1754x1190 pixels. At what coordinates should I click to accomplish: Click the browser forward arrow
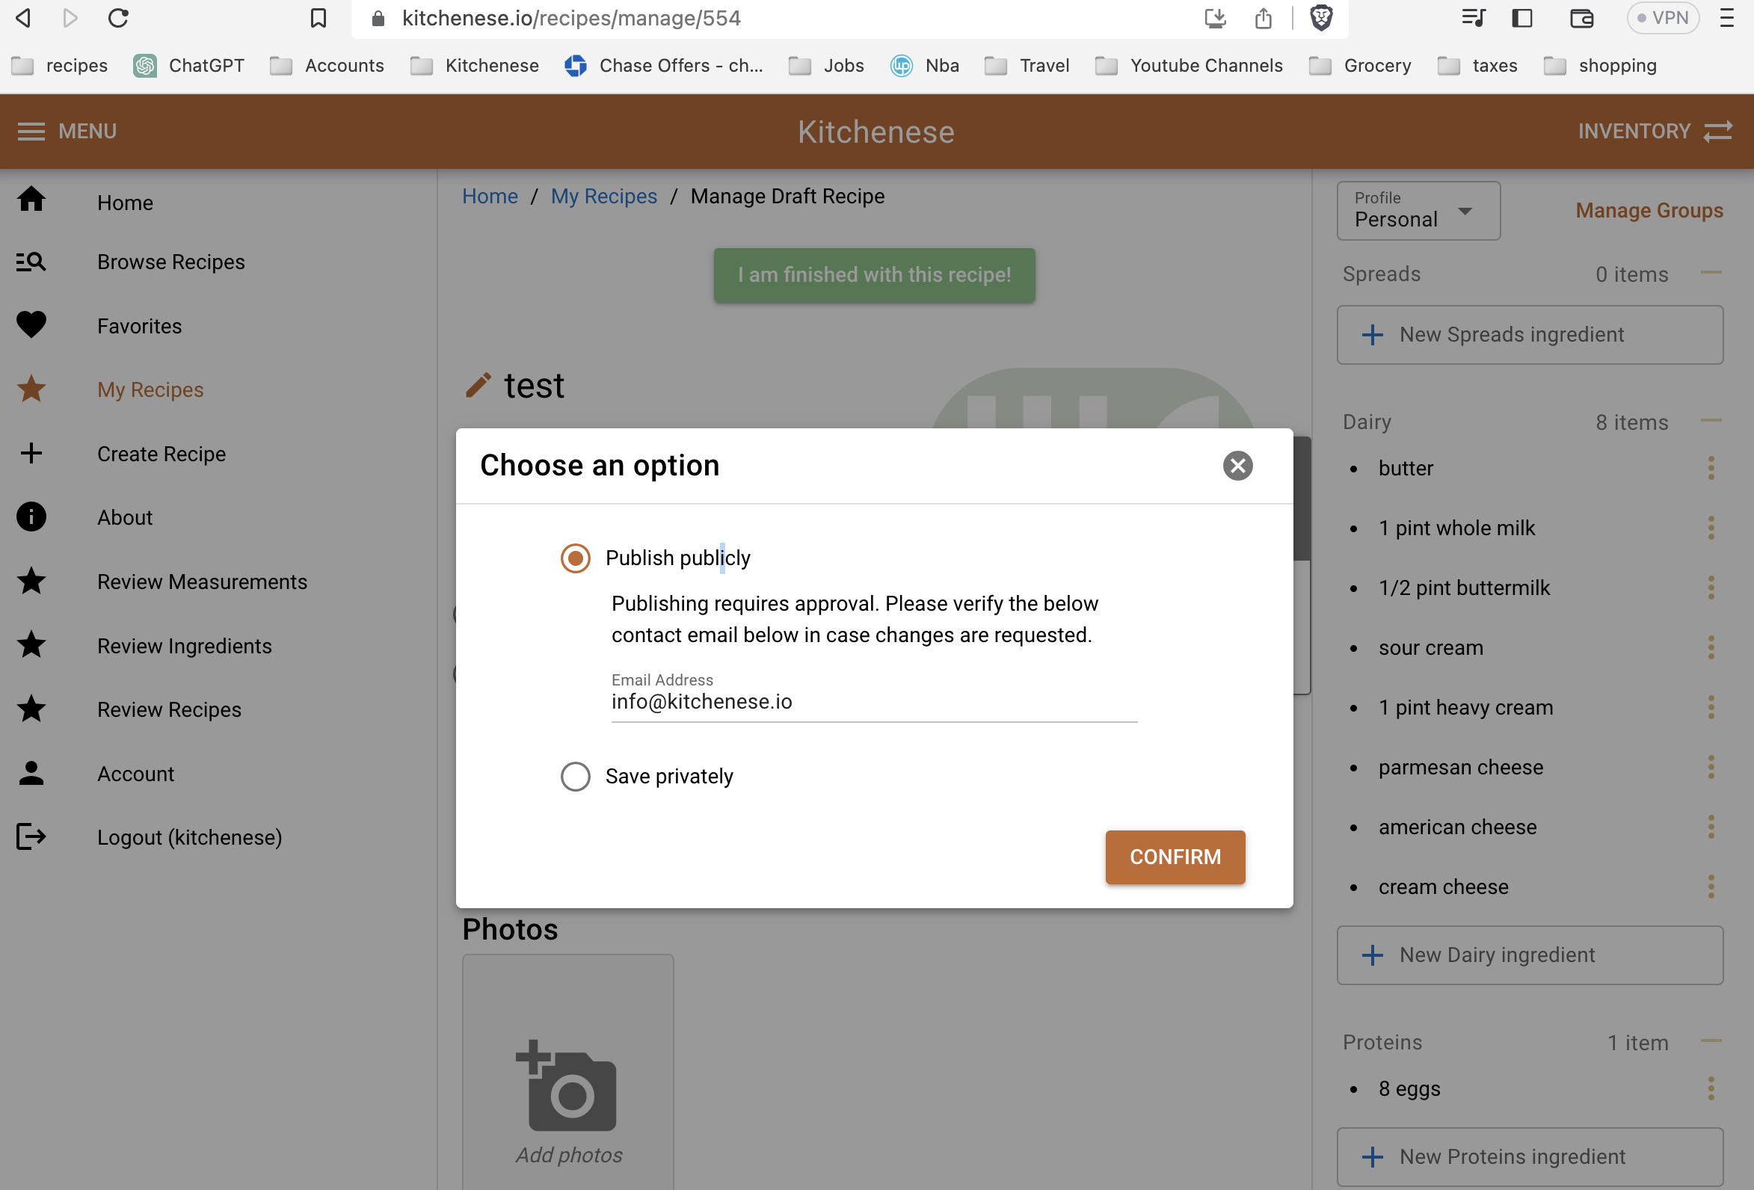(x=70, y=17)
